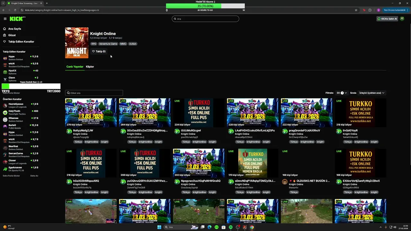
Task: Click Türkçe tag under hGaXGShNRquuARQ stream
Action: [78, 193]
